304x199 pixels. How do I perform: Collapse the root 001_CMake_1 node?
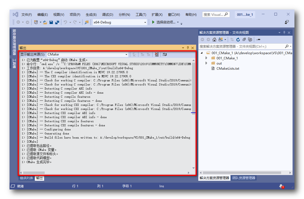click(202, 53)
